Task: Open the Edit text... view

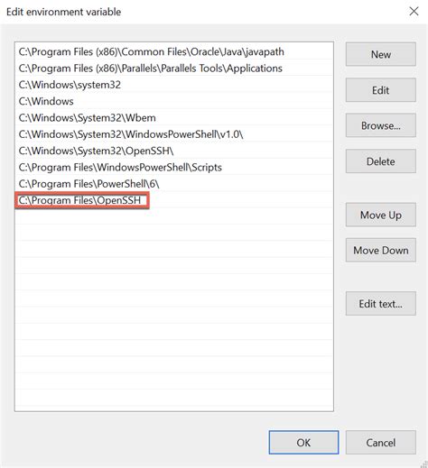Action: click(x=381, y=304)
